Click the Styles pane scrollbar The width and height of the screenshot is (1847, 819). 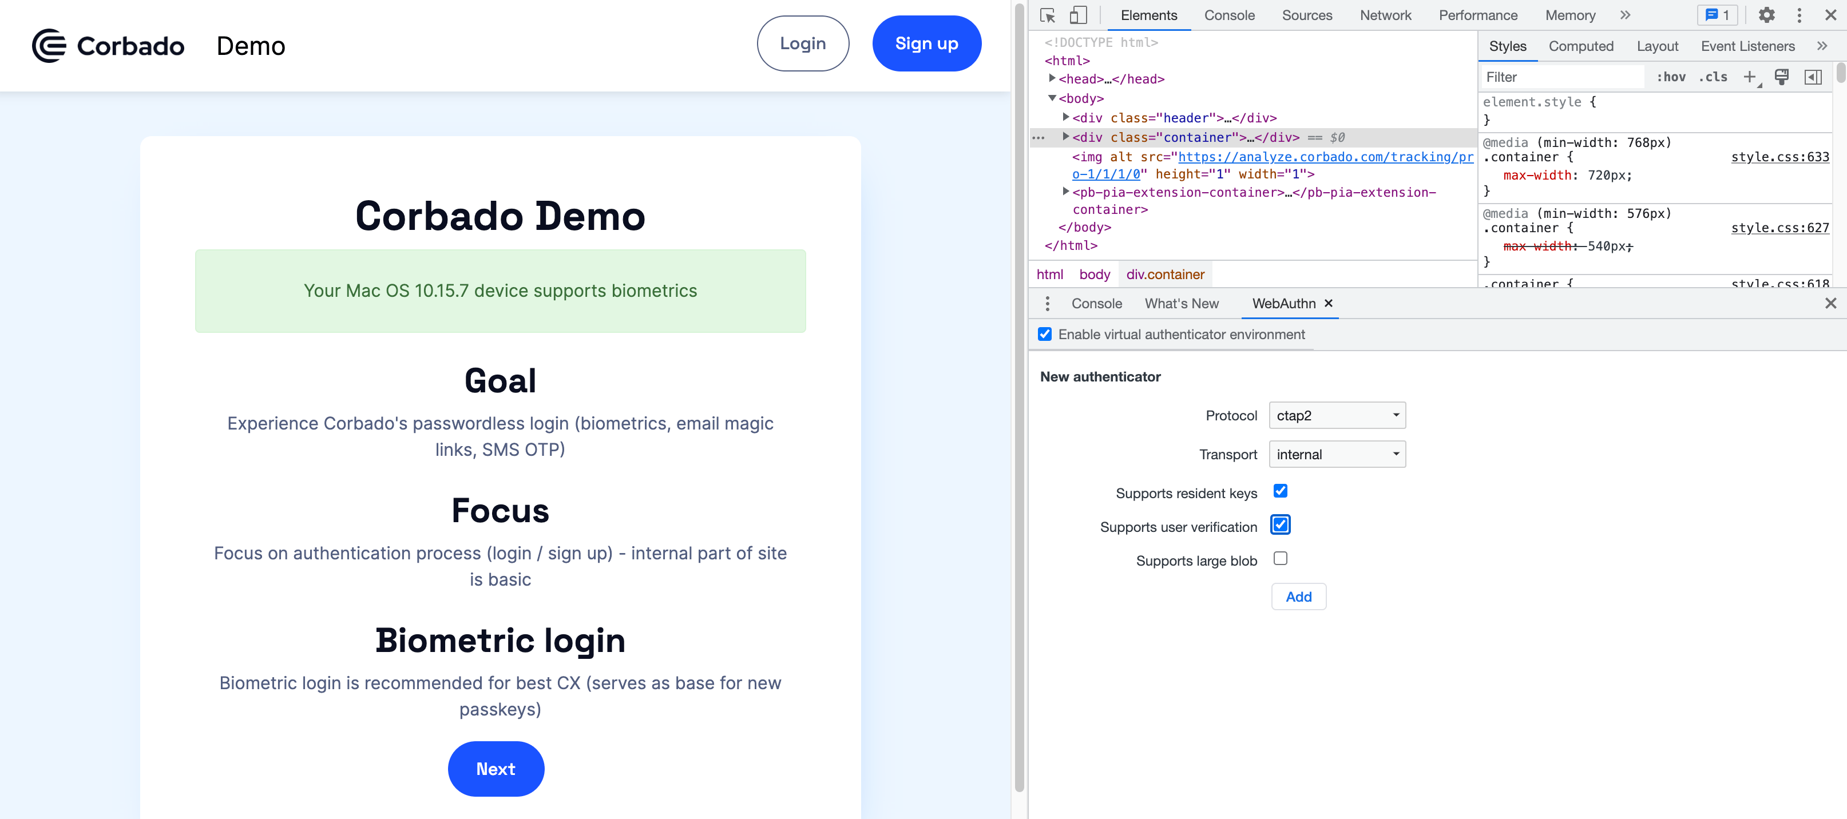click(x=1840, y=73)
